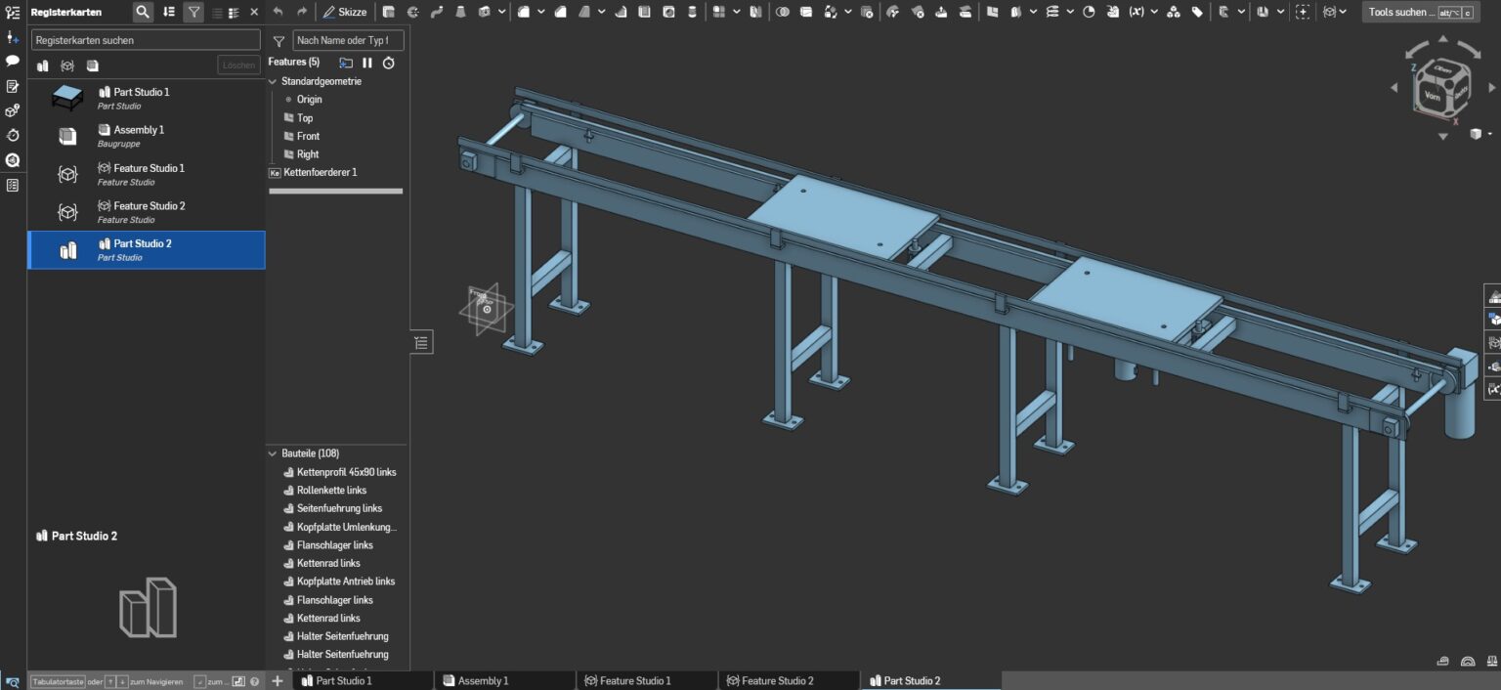Click the Registerkarten suchen search field
Screen dimensions: 1501x690
[146, 40]
